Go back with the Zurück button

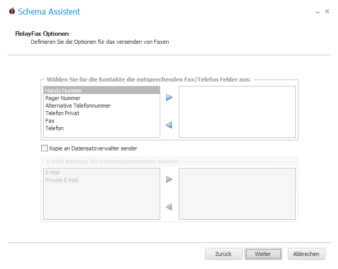[223, 254]
